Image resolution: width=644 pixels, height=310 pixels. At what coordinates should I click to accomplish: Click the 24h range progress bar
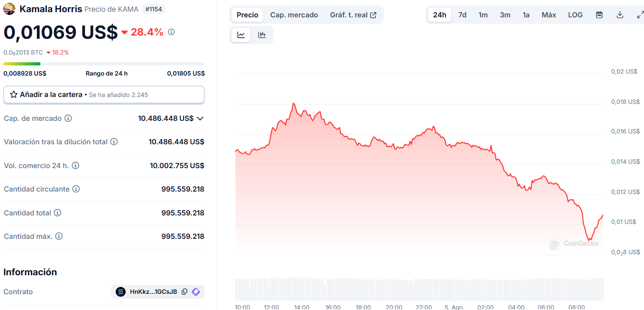[104, 64]
